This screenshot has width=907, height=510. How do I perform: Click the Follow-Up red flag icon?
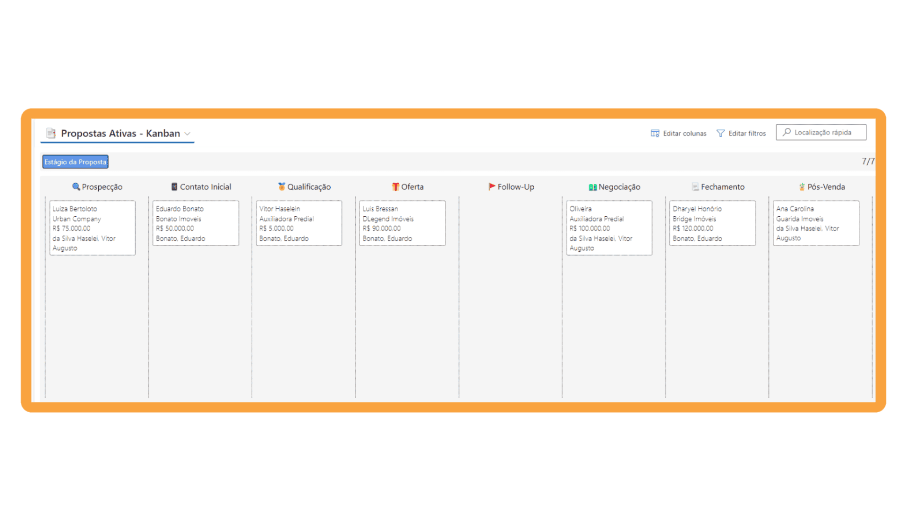click(492, 187)
